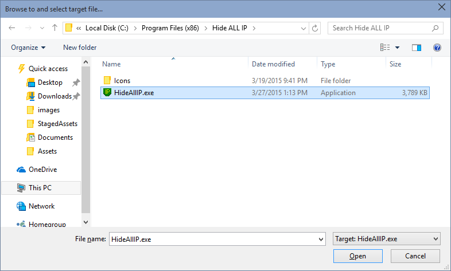This screenshot has height=271, width=451.
Task: Click the change view icon
Action: (385, 48)
